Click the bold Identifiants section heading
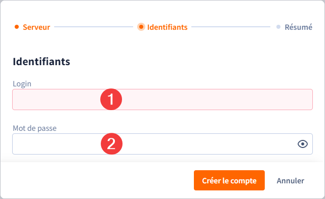The height and width of the screenshot is (199, 325). 42,62
